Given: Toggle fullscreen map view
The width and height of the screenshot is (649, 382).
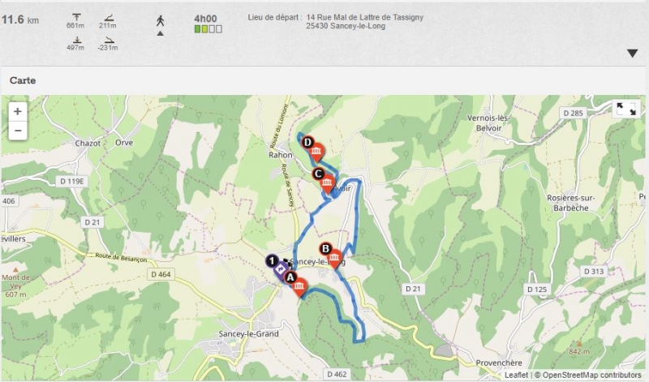Looking at the screenshot, I should [625, 109].
